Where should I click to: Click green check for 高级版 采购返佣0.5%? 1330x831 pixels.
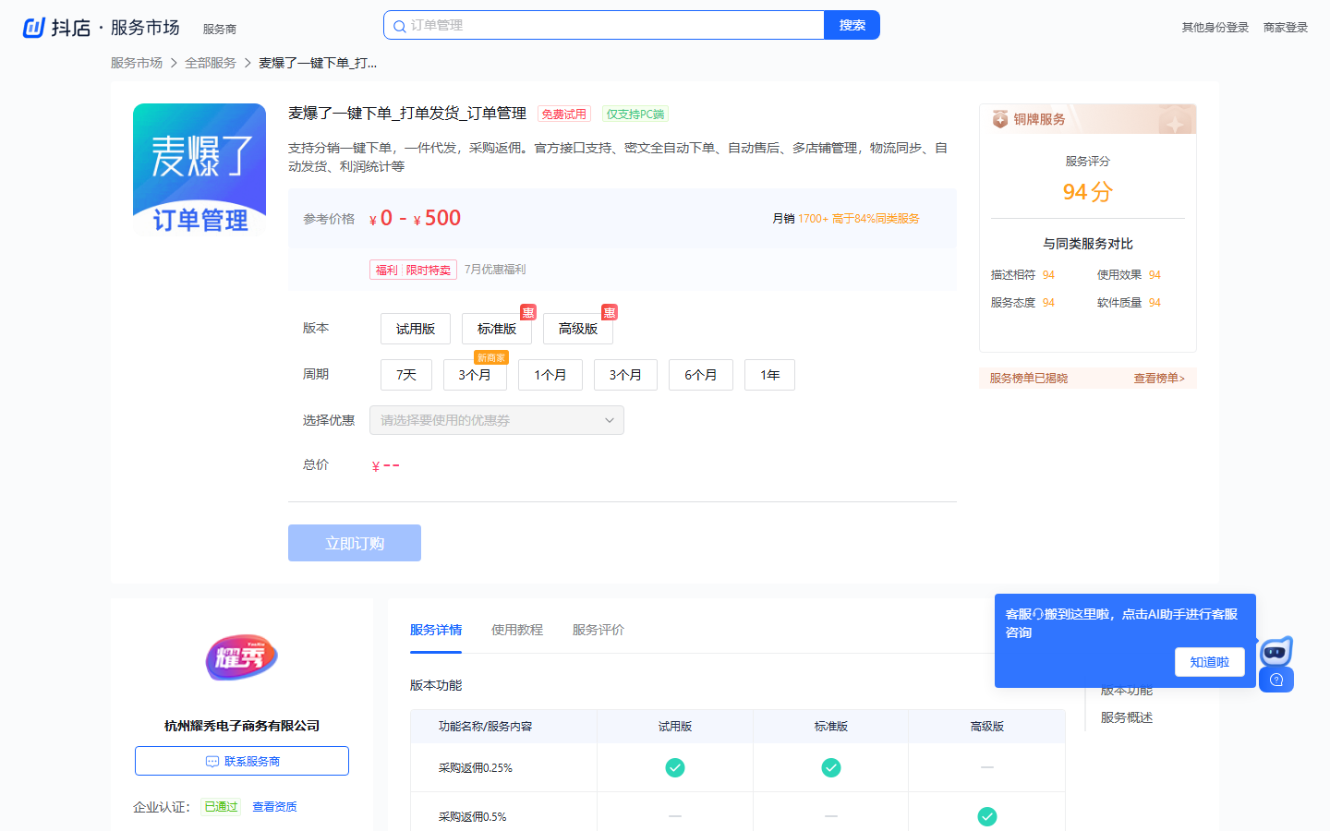(x=987, y=816)
